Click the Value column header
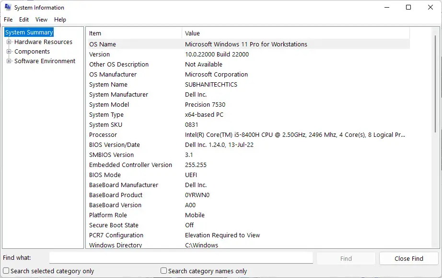This screenshot has width=442, height=278. coord(296,33)
